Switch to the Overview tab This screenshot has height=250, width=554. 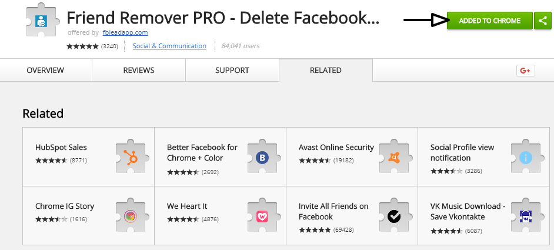pyautogui.click(x=45, y=71)
